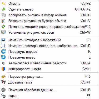Select 'Сделать заново' menu item

[x=49, y=9]
